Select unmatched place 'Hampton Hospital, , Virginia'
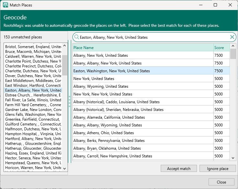Screen dimensions: 238x189 33,134
